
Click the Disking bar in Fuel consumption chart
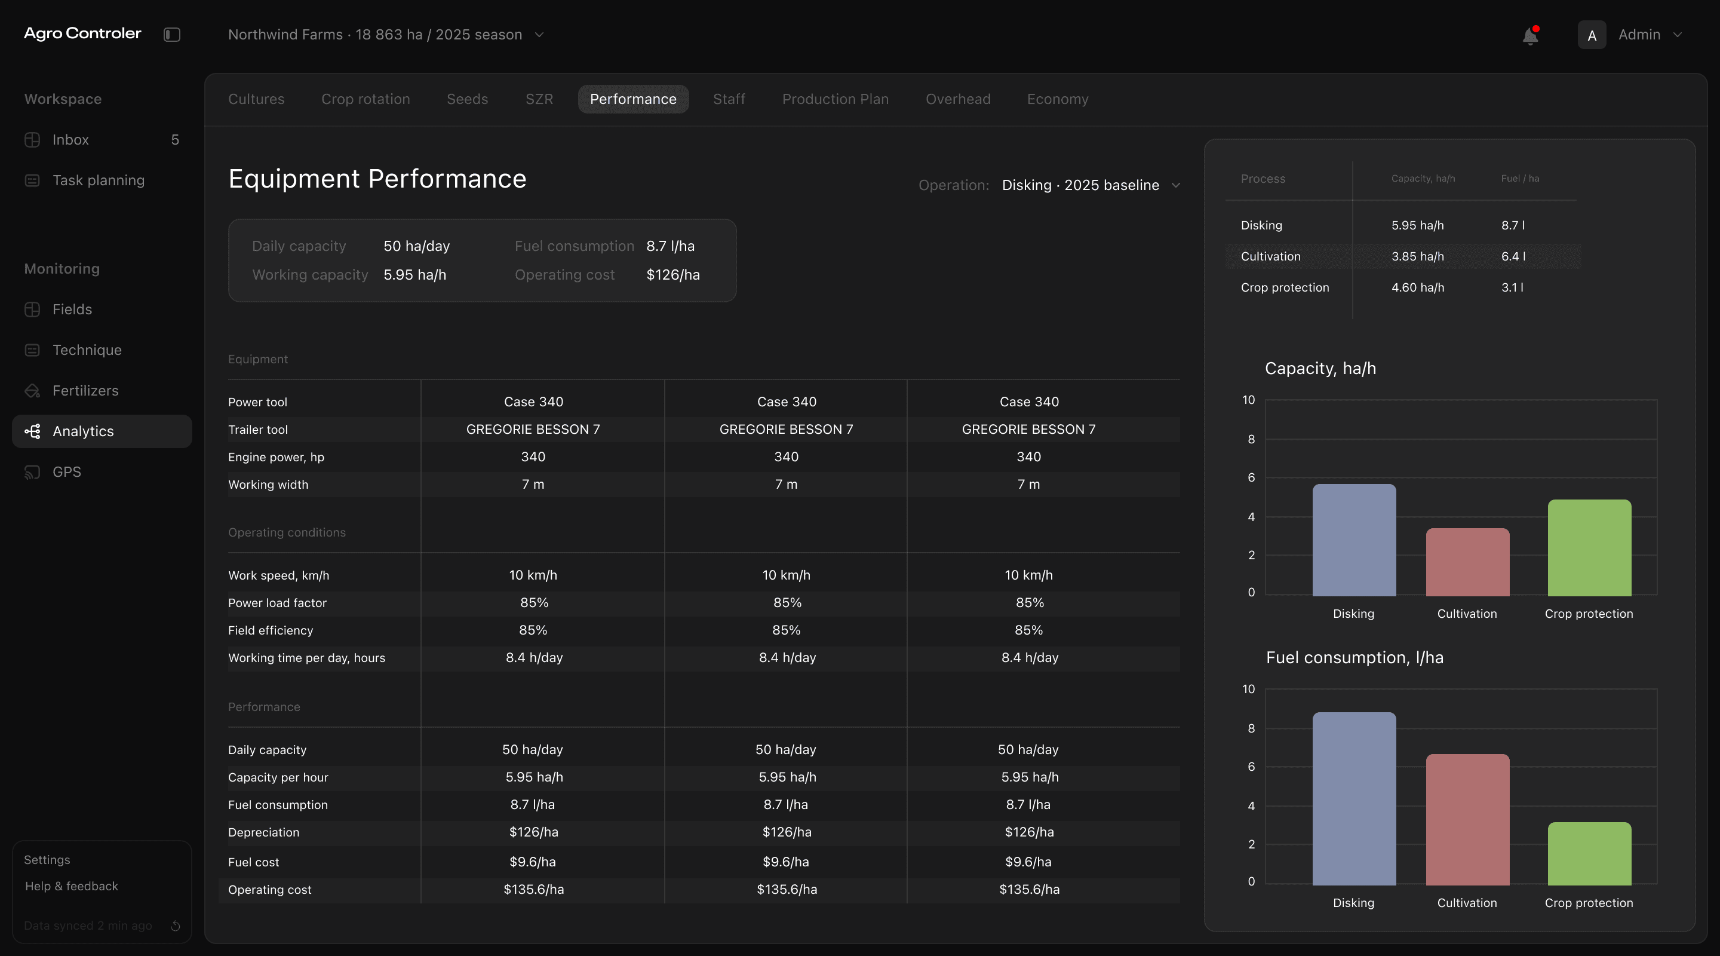tap(1354, 799)
